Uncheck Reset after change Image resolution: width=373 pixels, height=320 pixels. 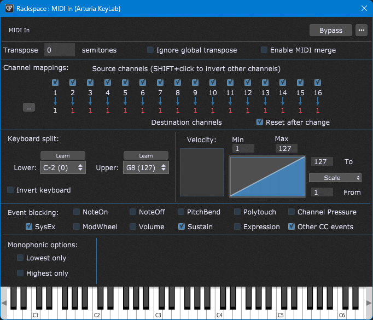(260, 122)
